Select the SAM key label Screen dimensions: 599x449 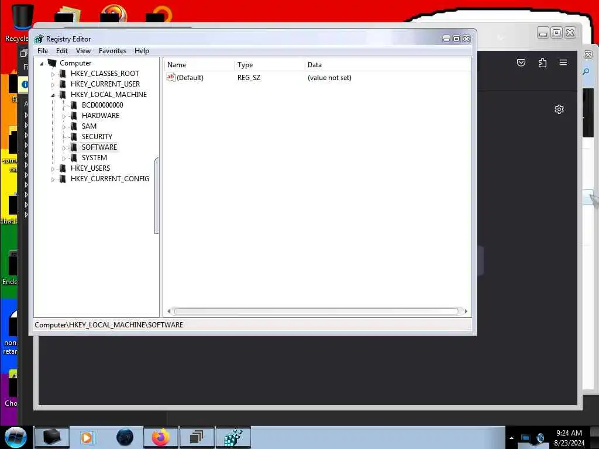pyautogui.click(x=89, y=126)
